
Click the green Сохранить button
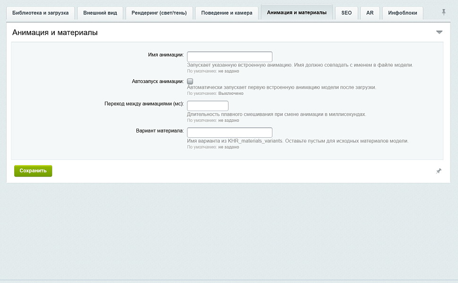[33, 171]
